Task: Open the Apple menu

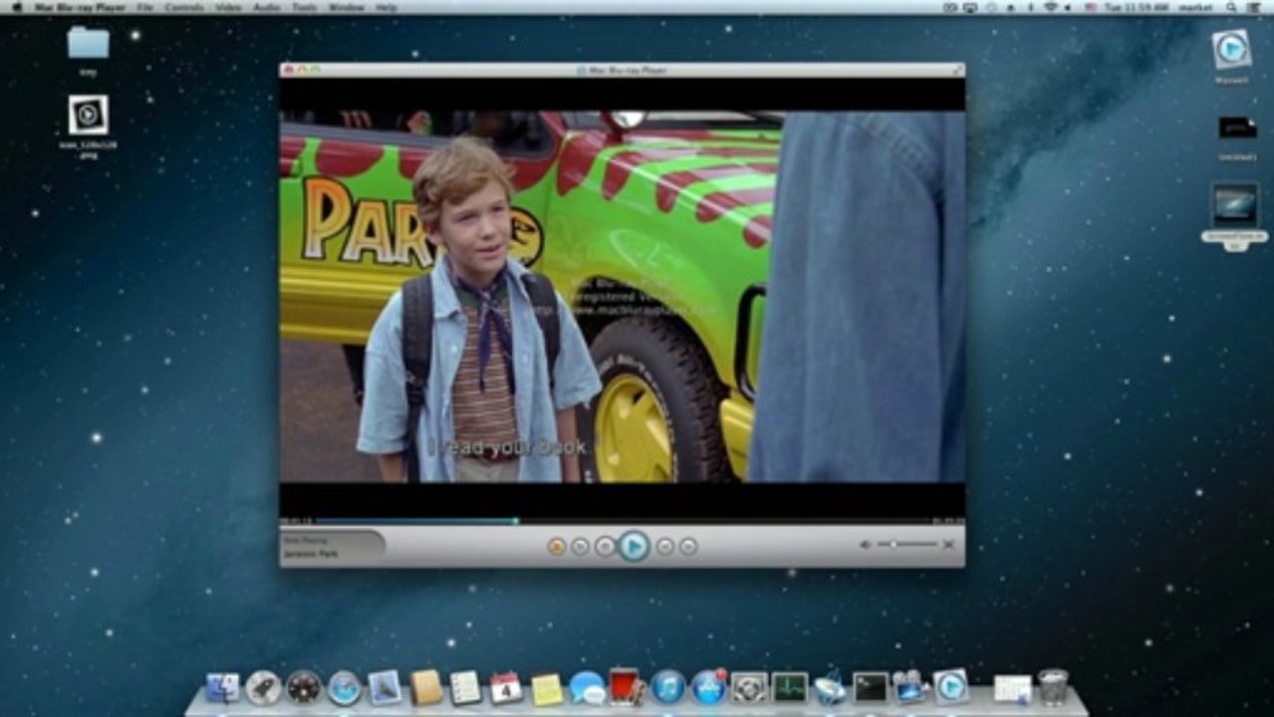Action: 16,7
